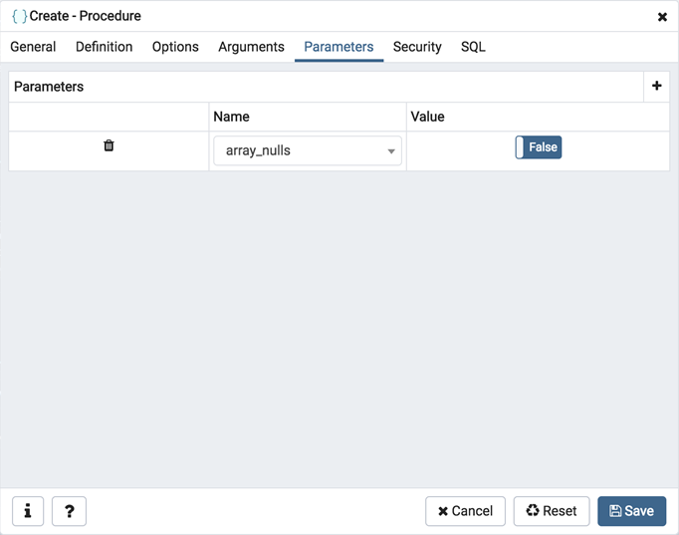
Task: Close the Create Procedure dialog
Action: click(x=662, y=17)
